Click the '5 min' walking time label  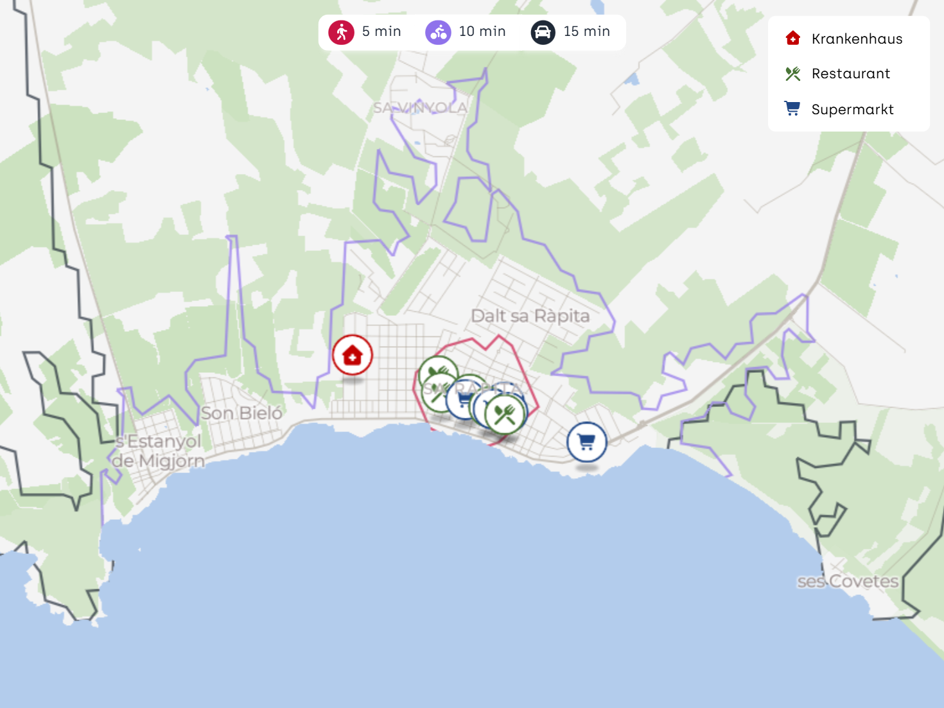(381, 31)
